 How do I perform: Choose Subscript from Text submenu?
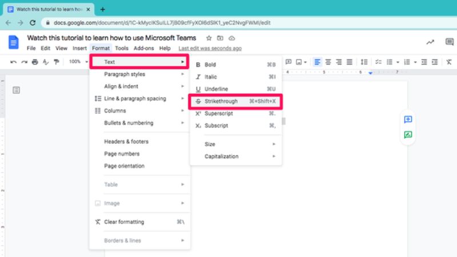[x=236, y=126]
